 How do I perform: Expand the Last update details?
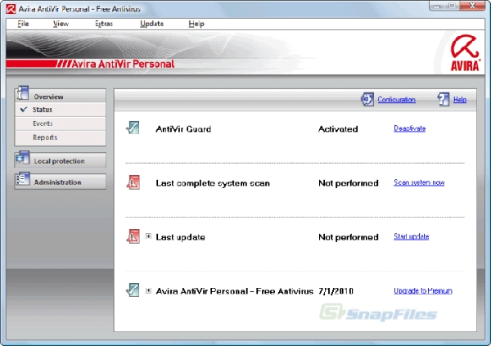pyautogui.click(x=148, y=236)
